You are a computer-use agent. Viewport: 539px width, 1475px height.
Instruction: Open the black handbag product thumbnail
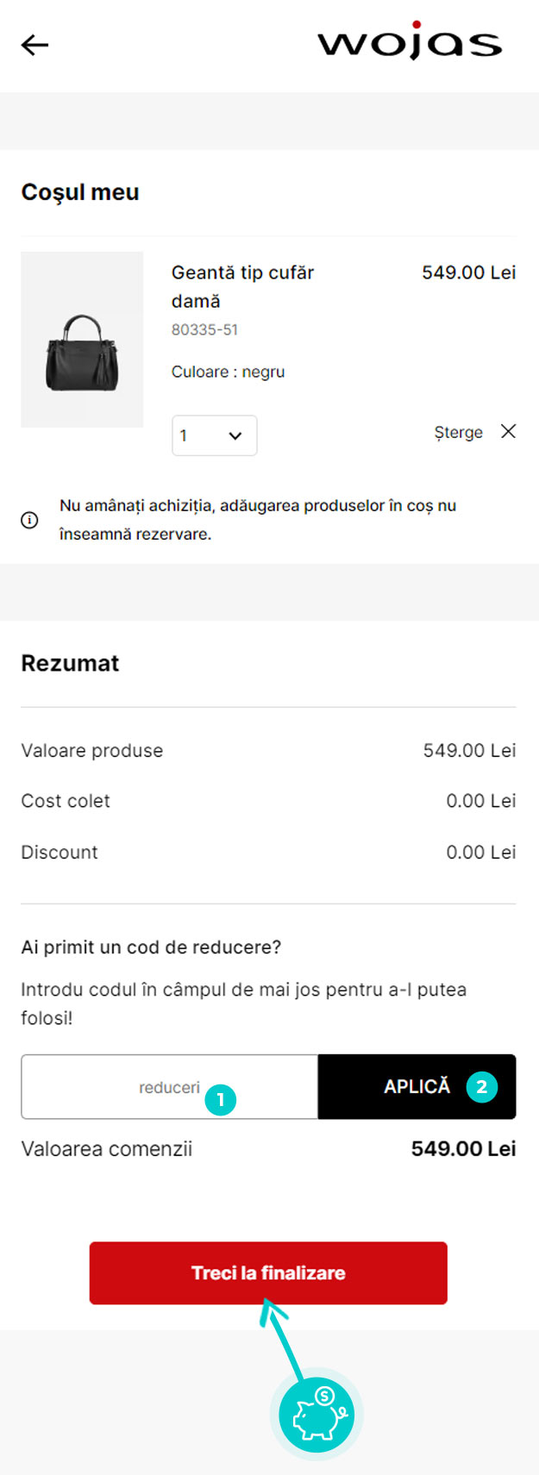[x=82, y=340]
